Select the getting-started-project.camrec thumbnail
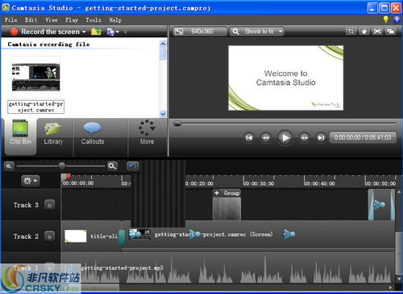This screenshot has height=294, width=403. click(x=36, y=78)
